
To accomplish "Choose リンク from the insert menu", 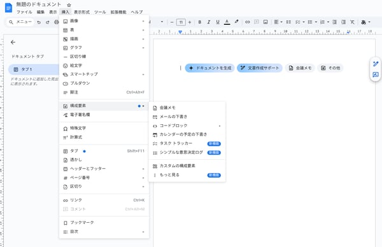I will (x=104, y=201).
